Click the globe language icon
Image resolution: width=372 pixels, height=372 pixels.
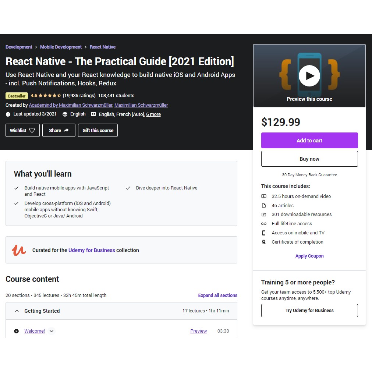65,114
